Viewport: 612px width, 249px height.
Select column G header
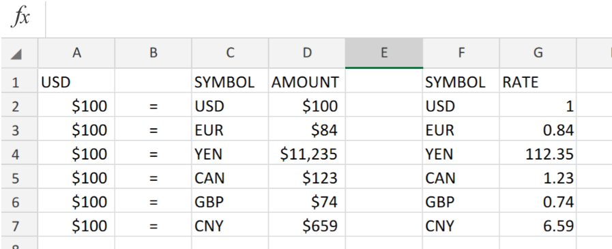pos(538,53)
